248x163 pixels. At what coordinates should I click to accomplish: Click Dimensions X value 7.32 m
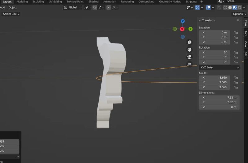tap(219, 97)
